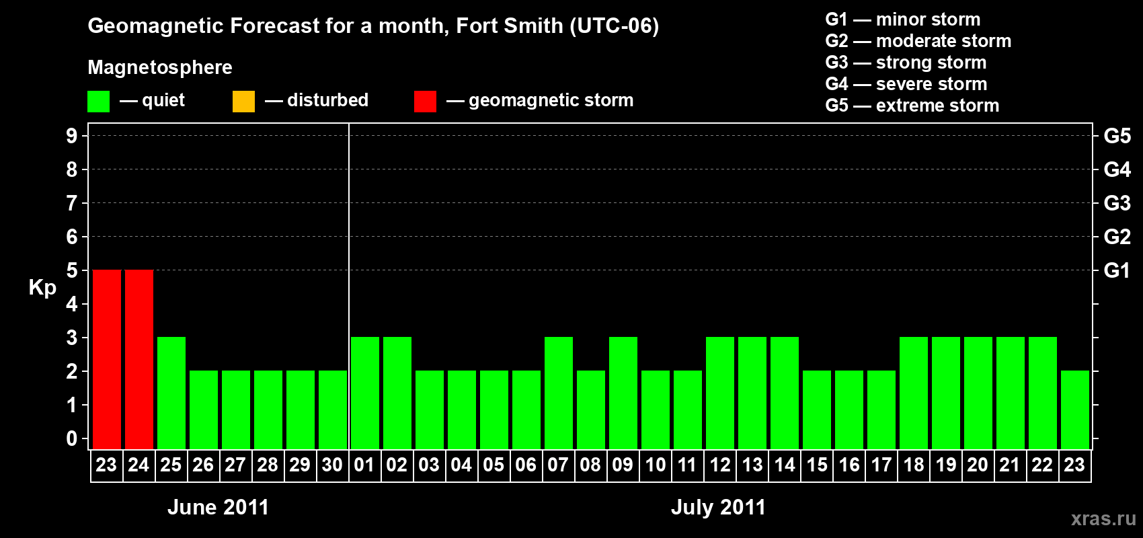Select the green bar for June 25
Image resolution: width=1143 pixels, height=538 pixels.
171,393
